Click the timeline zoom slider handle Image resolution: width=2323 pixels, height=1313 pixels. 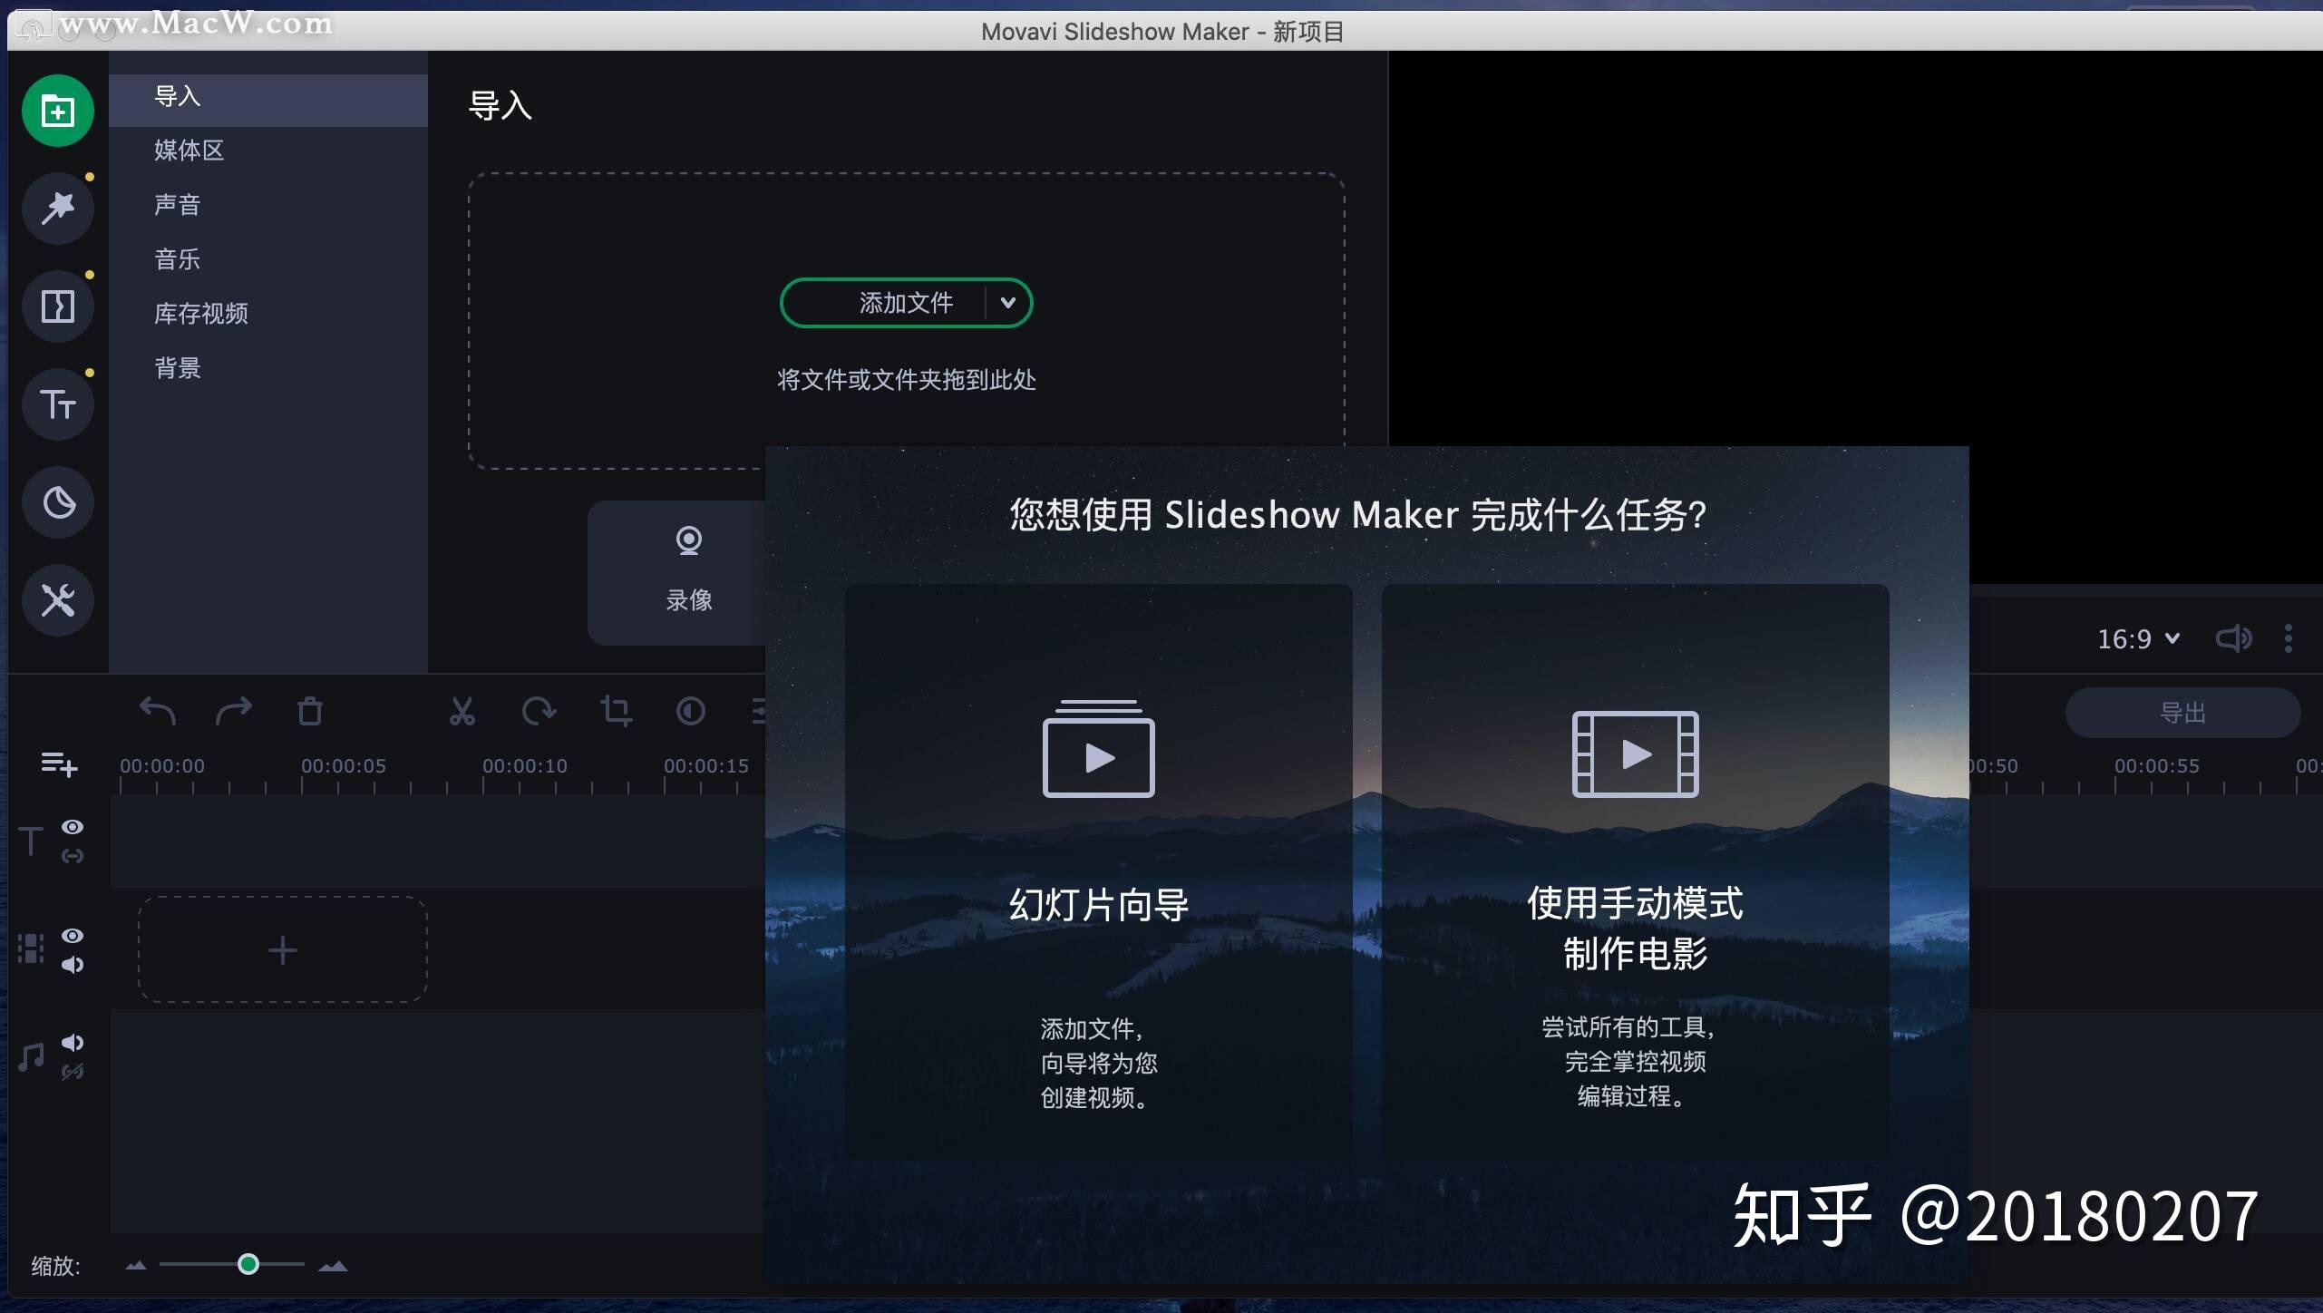coord(248,1264)
